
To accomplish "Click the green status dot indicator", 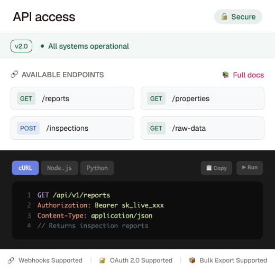I will pyautogui.click(x=42, y=46).
